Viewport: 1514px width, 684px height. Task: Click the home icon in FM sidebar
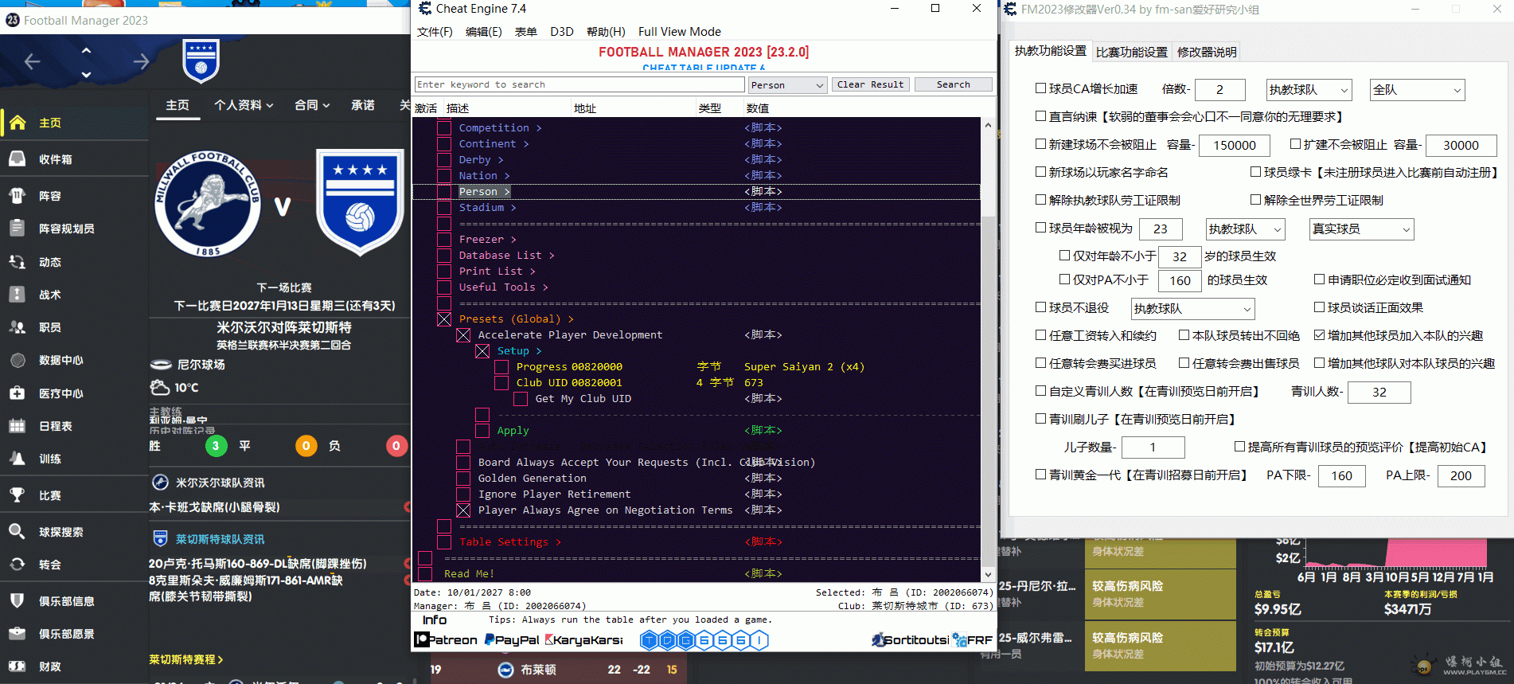coord(18,123)
